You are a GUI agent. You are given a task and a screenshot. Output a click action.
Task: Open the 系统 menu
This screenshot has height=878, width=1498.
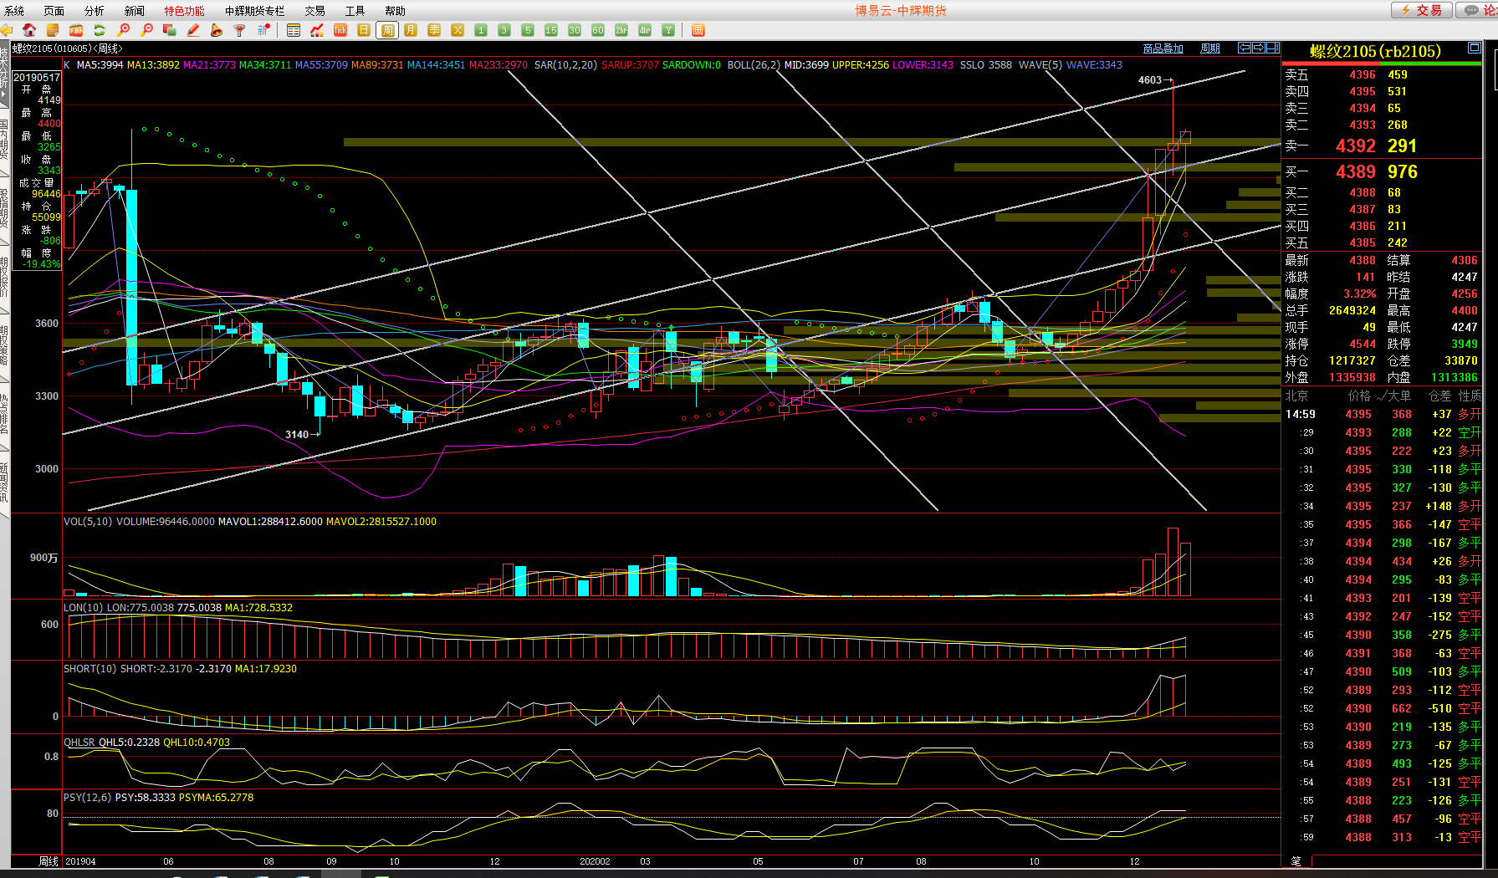point(15,11)
